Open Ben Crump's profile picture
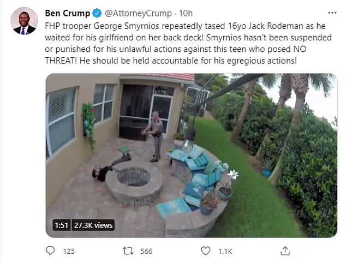This screenshot has width=346, height=262. (x=24, y=21)
